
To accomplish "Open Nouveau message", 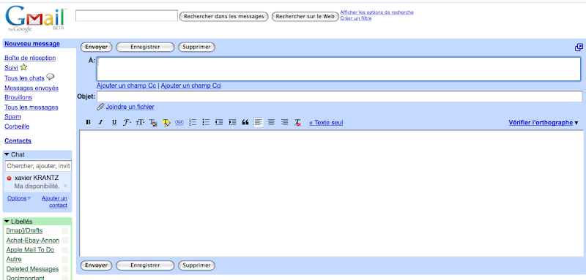I will (32, 44).
